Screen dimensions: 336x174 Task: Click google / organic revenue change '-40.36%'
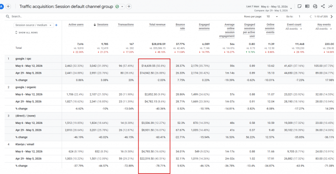[161, 109]
